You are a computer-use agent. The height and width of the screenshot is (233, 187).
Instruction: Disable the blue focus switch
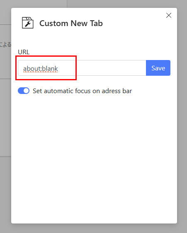tap(24, 91)
